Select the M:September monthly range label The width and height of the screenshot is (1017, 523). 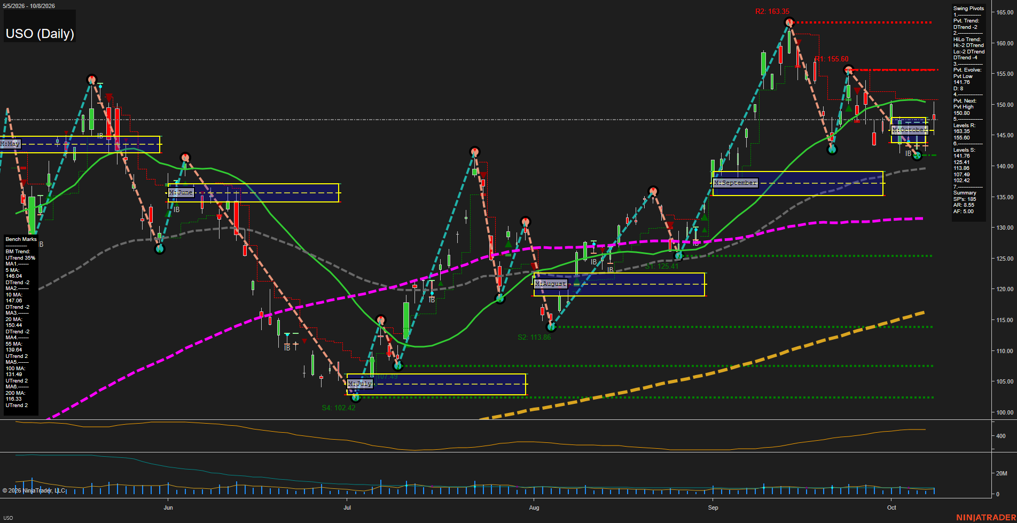tap(736, 183)
